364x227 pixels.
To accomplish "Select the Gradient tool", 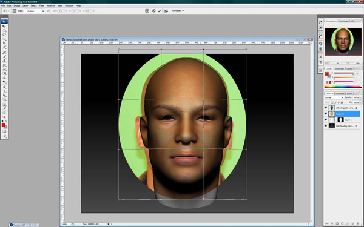I will point(4,73).
